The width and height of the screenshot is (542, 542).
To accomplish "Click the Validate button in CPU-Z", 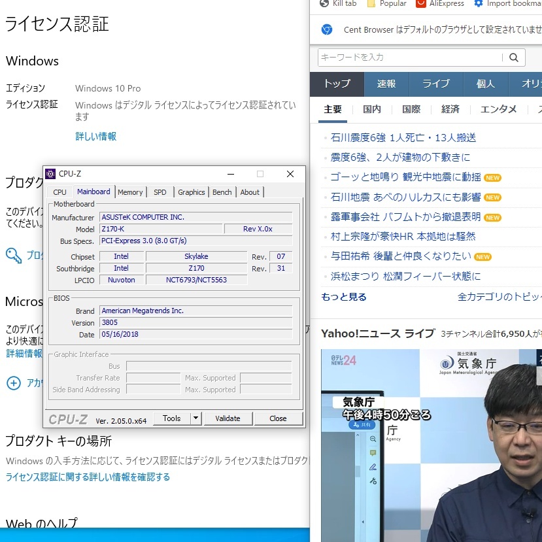I will pos(228,418).
